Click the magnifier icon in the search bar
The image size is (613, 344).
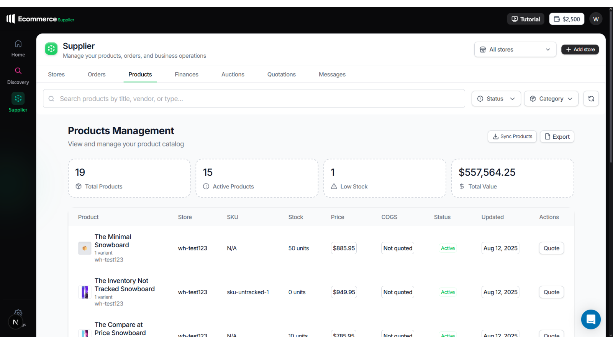pos(51,99)
